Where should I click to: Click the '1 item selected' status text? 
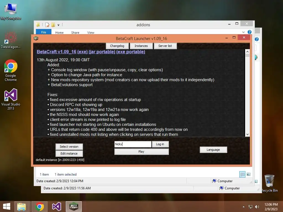tap(65, 174)
